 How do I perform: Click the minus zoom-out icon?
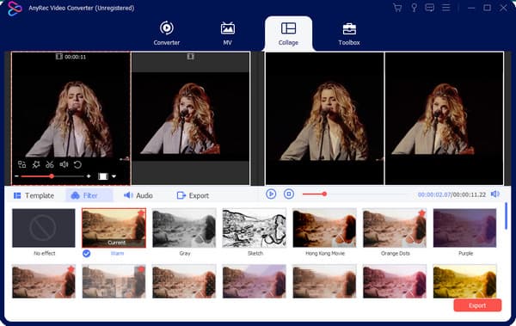click(16, 176)
